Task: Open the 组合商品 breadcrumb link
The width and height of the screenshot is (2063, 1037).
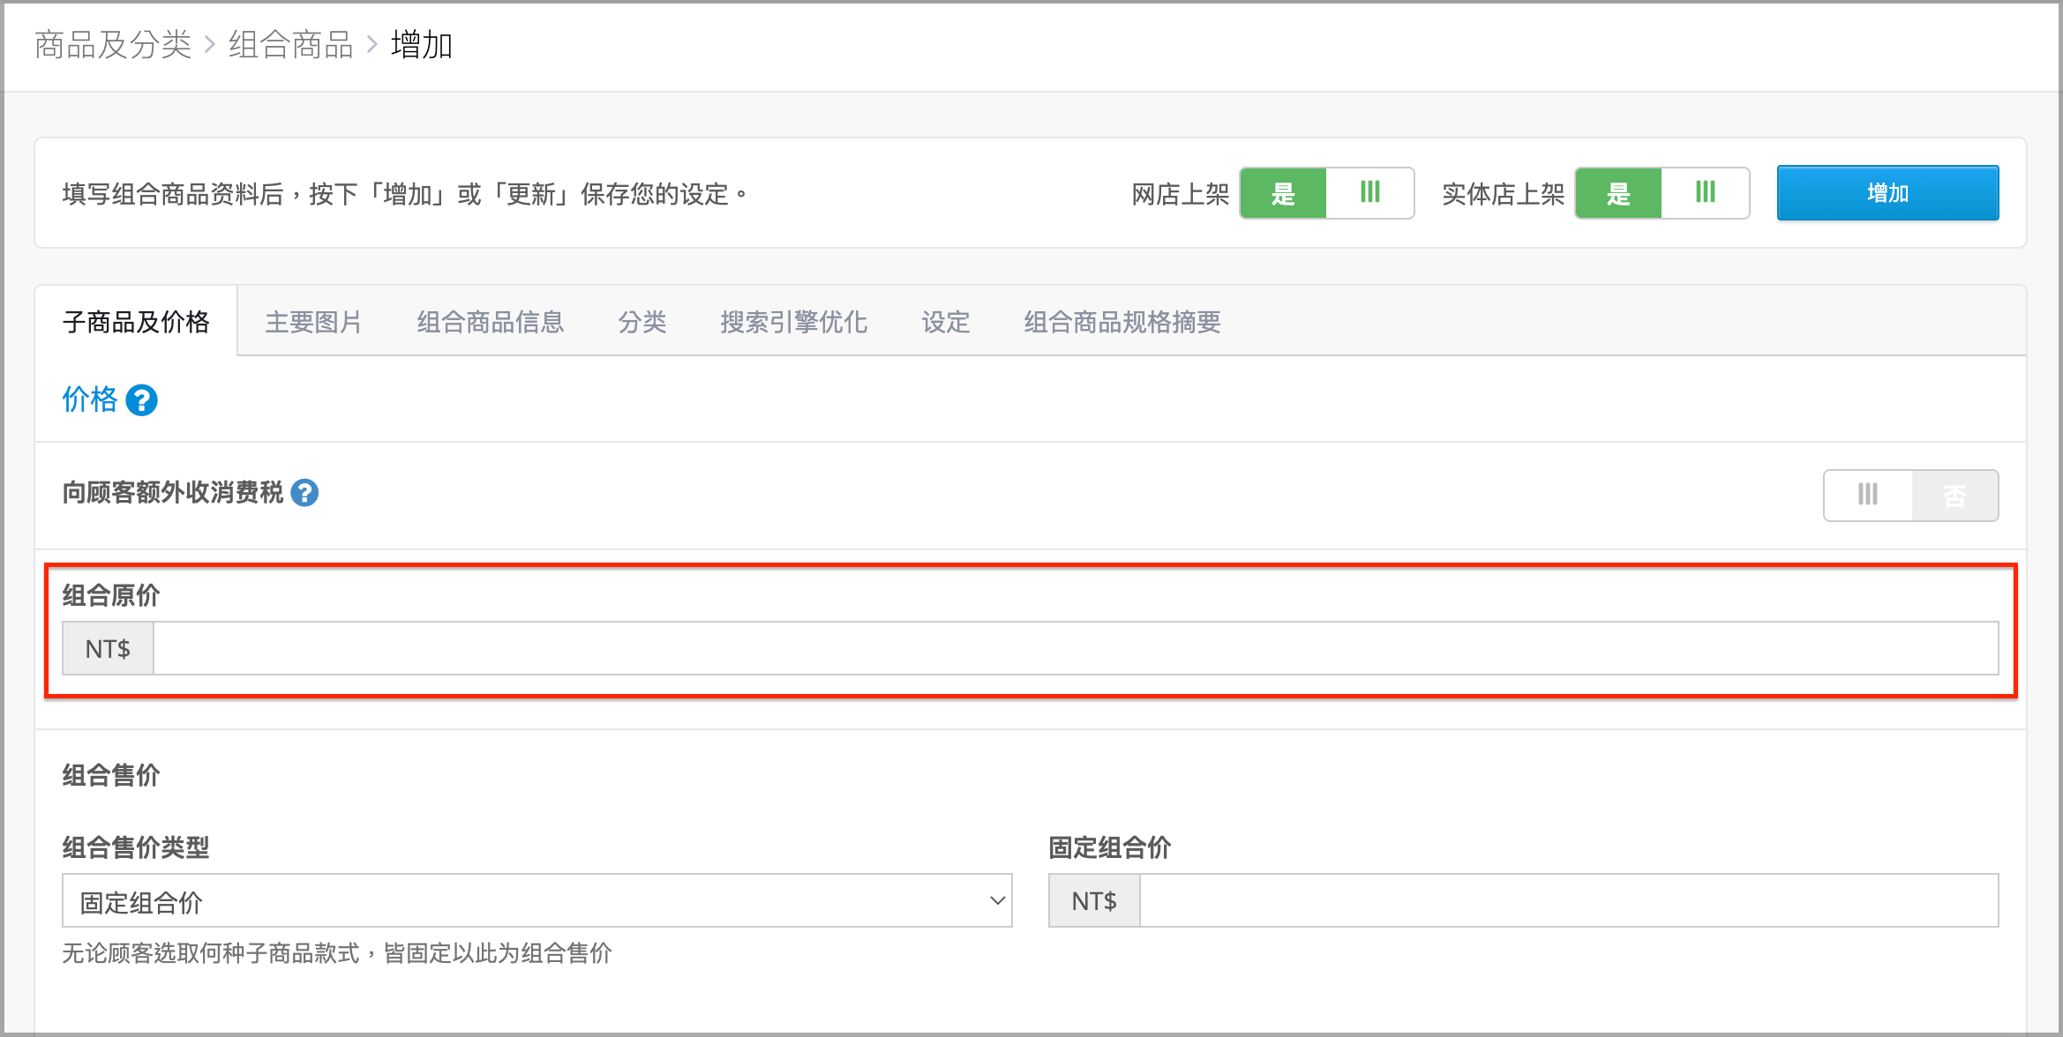Action: point(291,44)
